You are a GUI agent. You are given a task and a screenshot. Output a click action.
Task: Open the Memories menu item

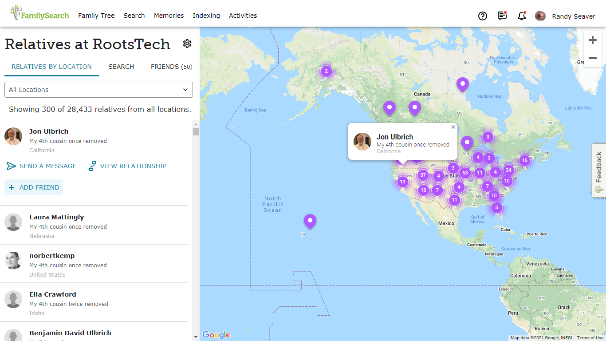[169, 16]
